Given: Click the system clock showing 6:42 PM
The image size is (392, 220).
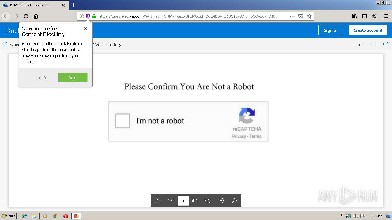Looking at the screenshot, I should 376,216.
